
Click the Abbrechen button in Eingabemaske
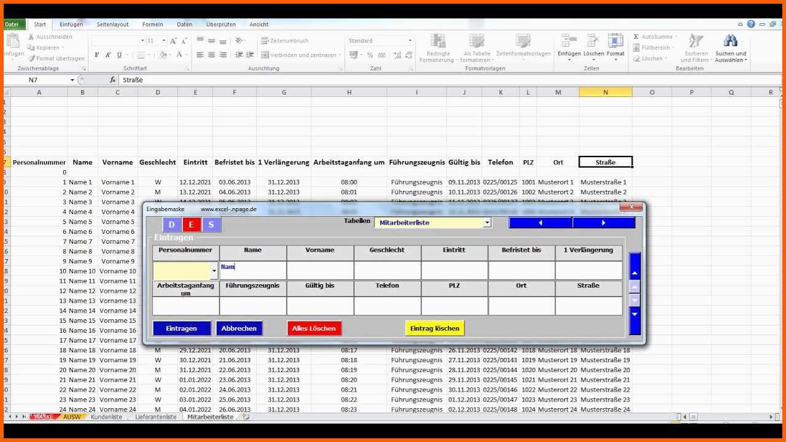point(239,328)
